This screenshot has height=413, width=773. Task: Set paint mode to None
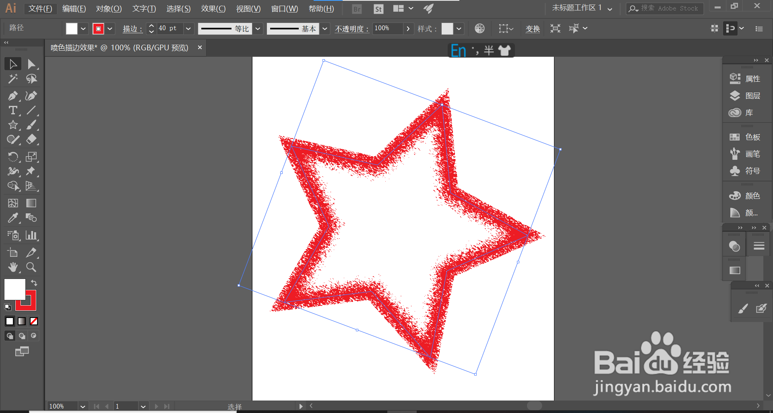(34, 321)
